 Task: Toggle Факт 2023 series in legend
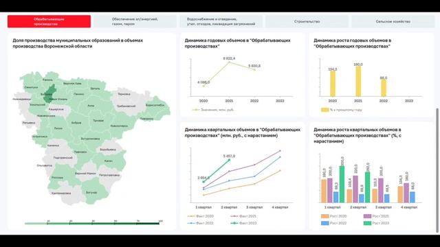click(x=243, y=223)
